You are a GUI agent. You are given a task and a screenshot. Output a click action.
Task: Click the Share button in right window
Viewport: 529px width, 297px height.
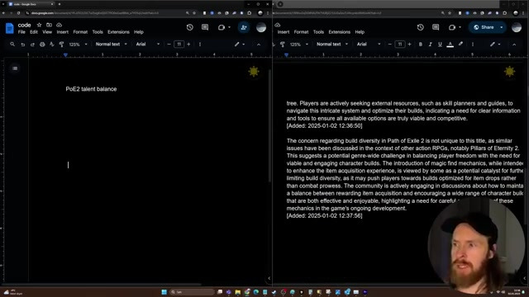tap(484, 27)
